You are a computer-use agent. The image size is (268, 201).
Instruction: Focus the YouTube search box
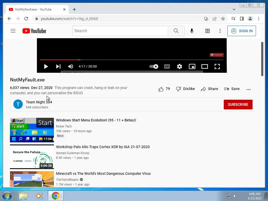(120, 31)
